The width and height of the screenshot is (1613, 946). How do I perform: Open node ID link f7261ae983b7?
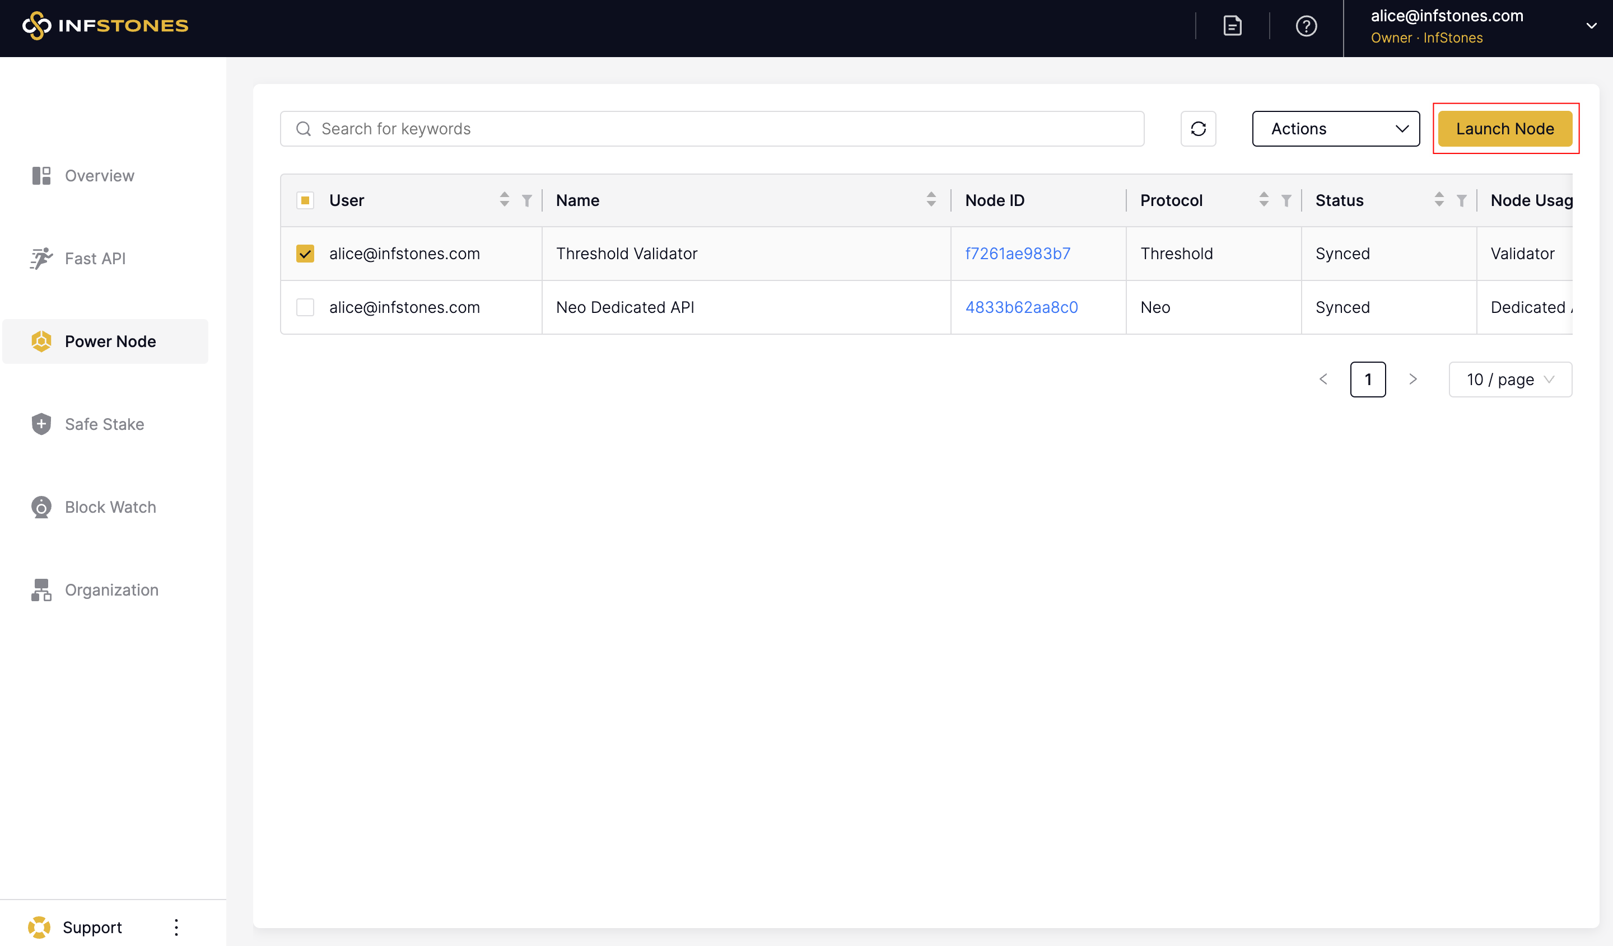pos(1017,254)
